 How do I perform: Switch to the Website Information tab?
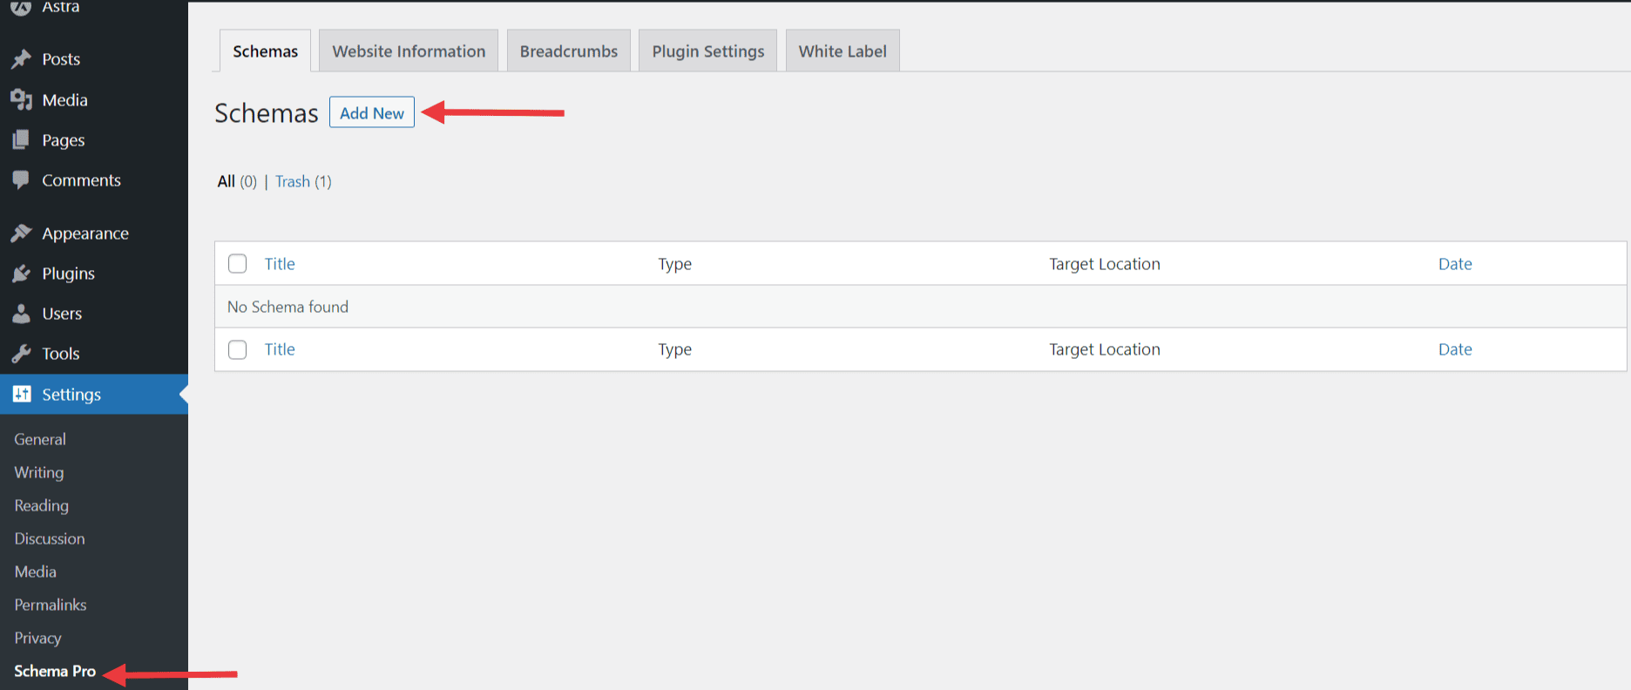pyautogui.click(x=409, y=51)
